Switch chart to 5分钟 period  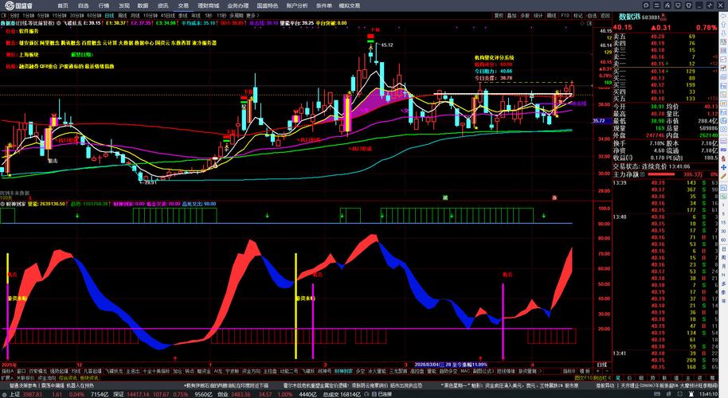coord(43,15)
